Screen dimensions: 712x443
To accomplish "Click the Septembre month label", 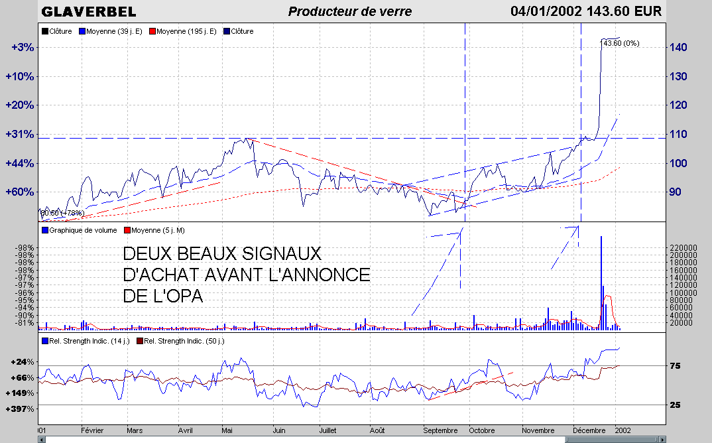I will click(x=440, y=430).
